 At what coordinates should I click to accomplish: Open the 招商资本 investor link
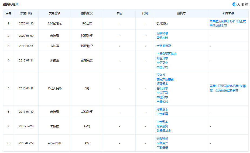click(x=162, y=109)
